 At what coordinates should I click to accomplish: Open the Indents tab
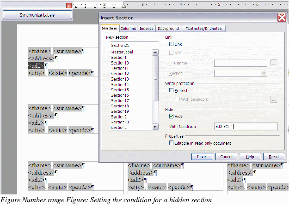click(146, 29)
